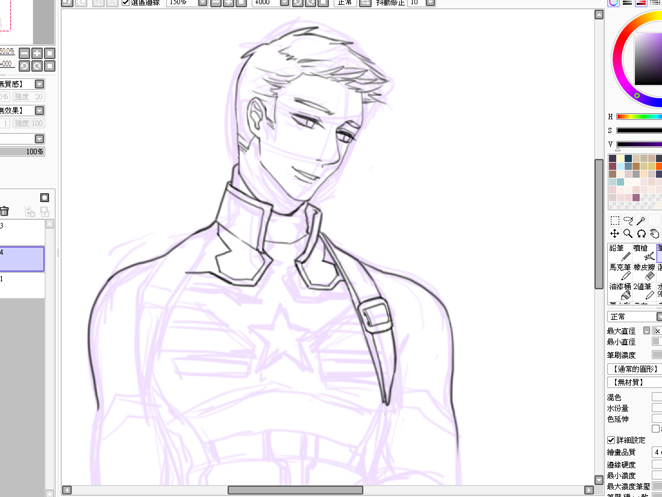Activate the canvas rotate tool
Viewport: 662px width, 497px height.
(642, 234)
